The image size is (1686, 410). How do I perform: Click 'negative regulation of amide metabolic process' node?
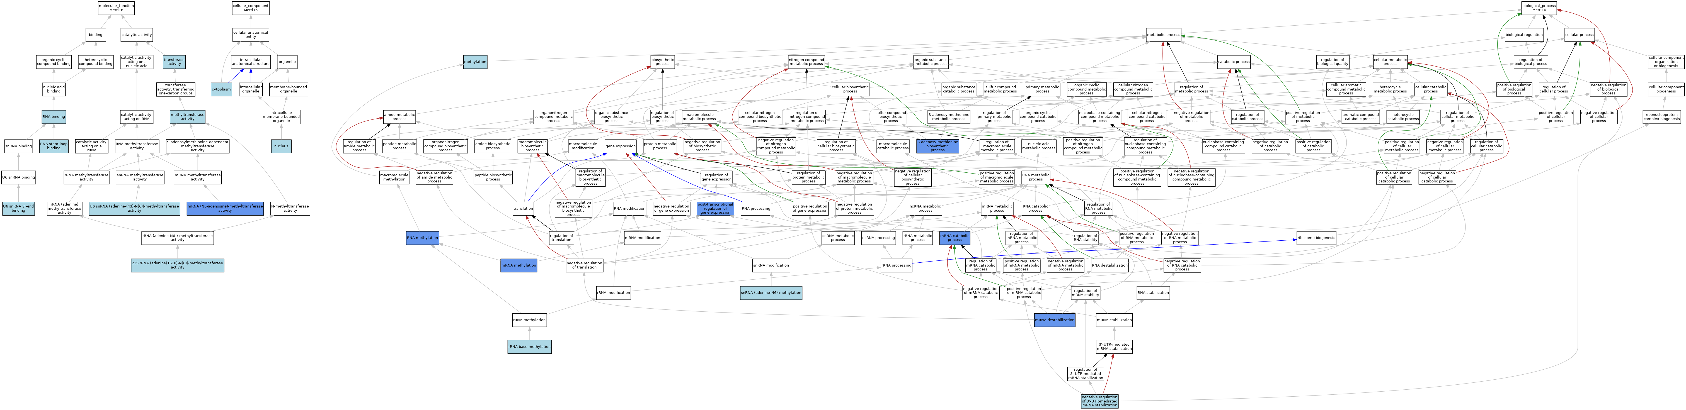pos(435,177)
